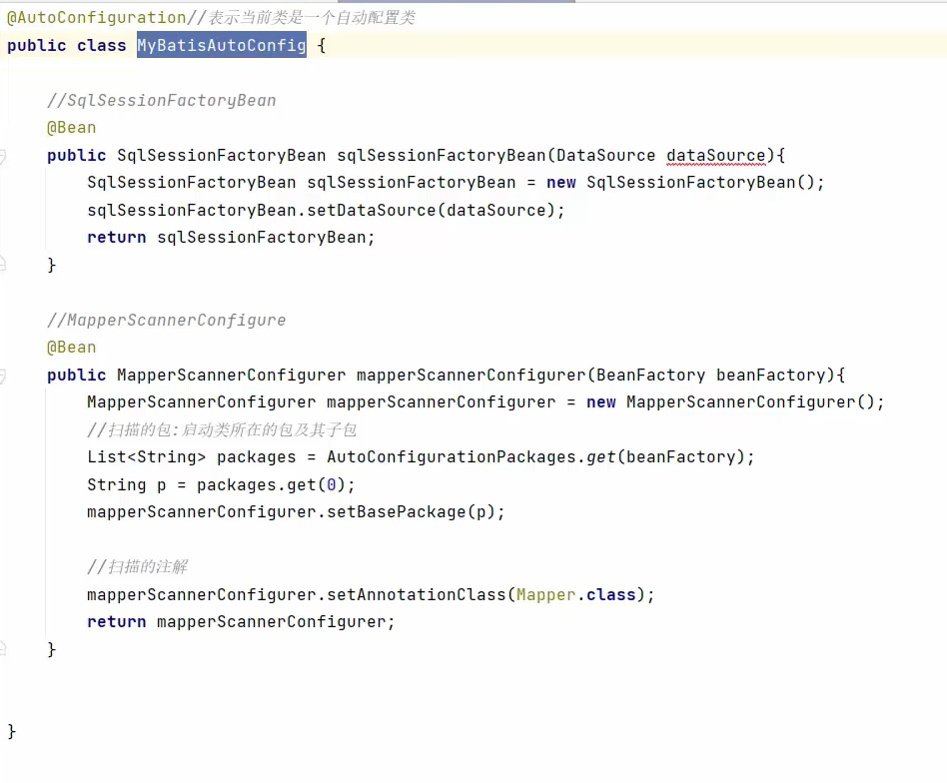Collapse the mapperScannerConfigurer method via the gutter fold marker

[x=2, y=377]
